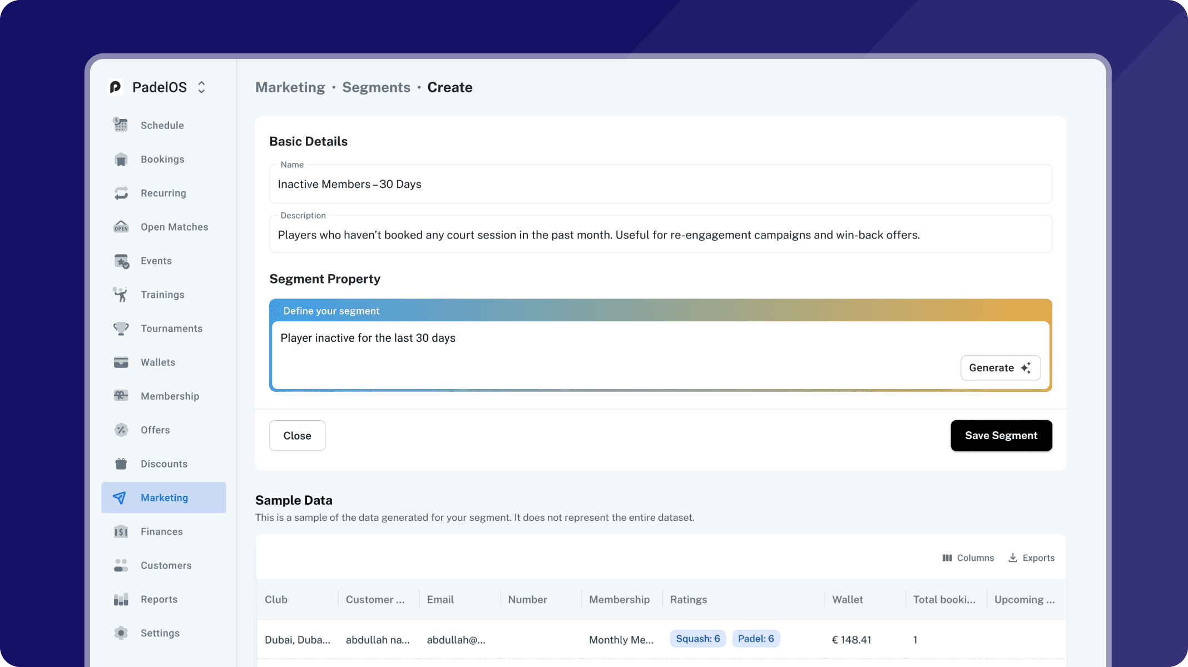This screenshot has height=667, width=1188.
Task: Open the Exports download menu
Action: click(1031, 558)
